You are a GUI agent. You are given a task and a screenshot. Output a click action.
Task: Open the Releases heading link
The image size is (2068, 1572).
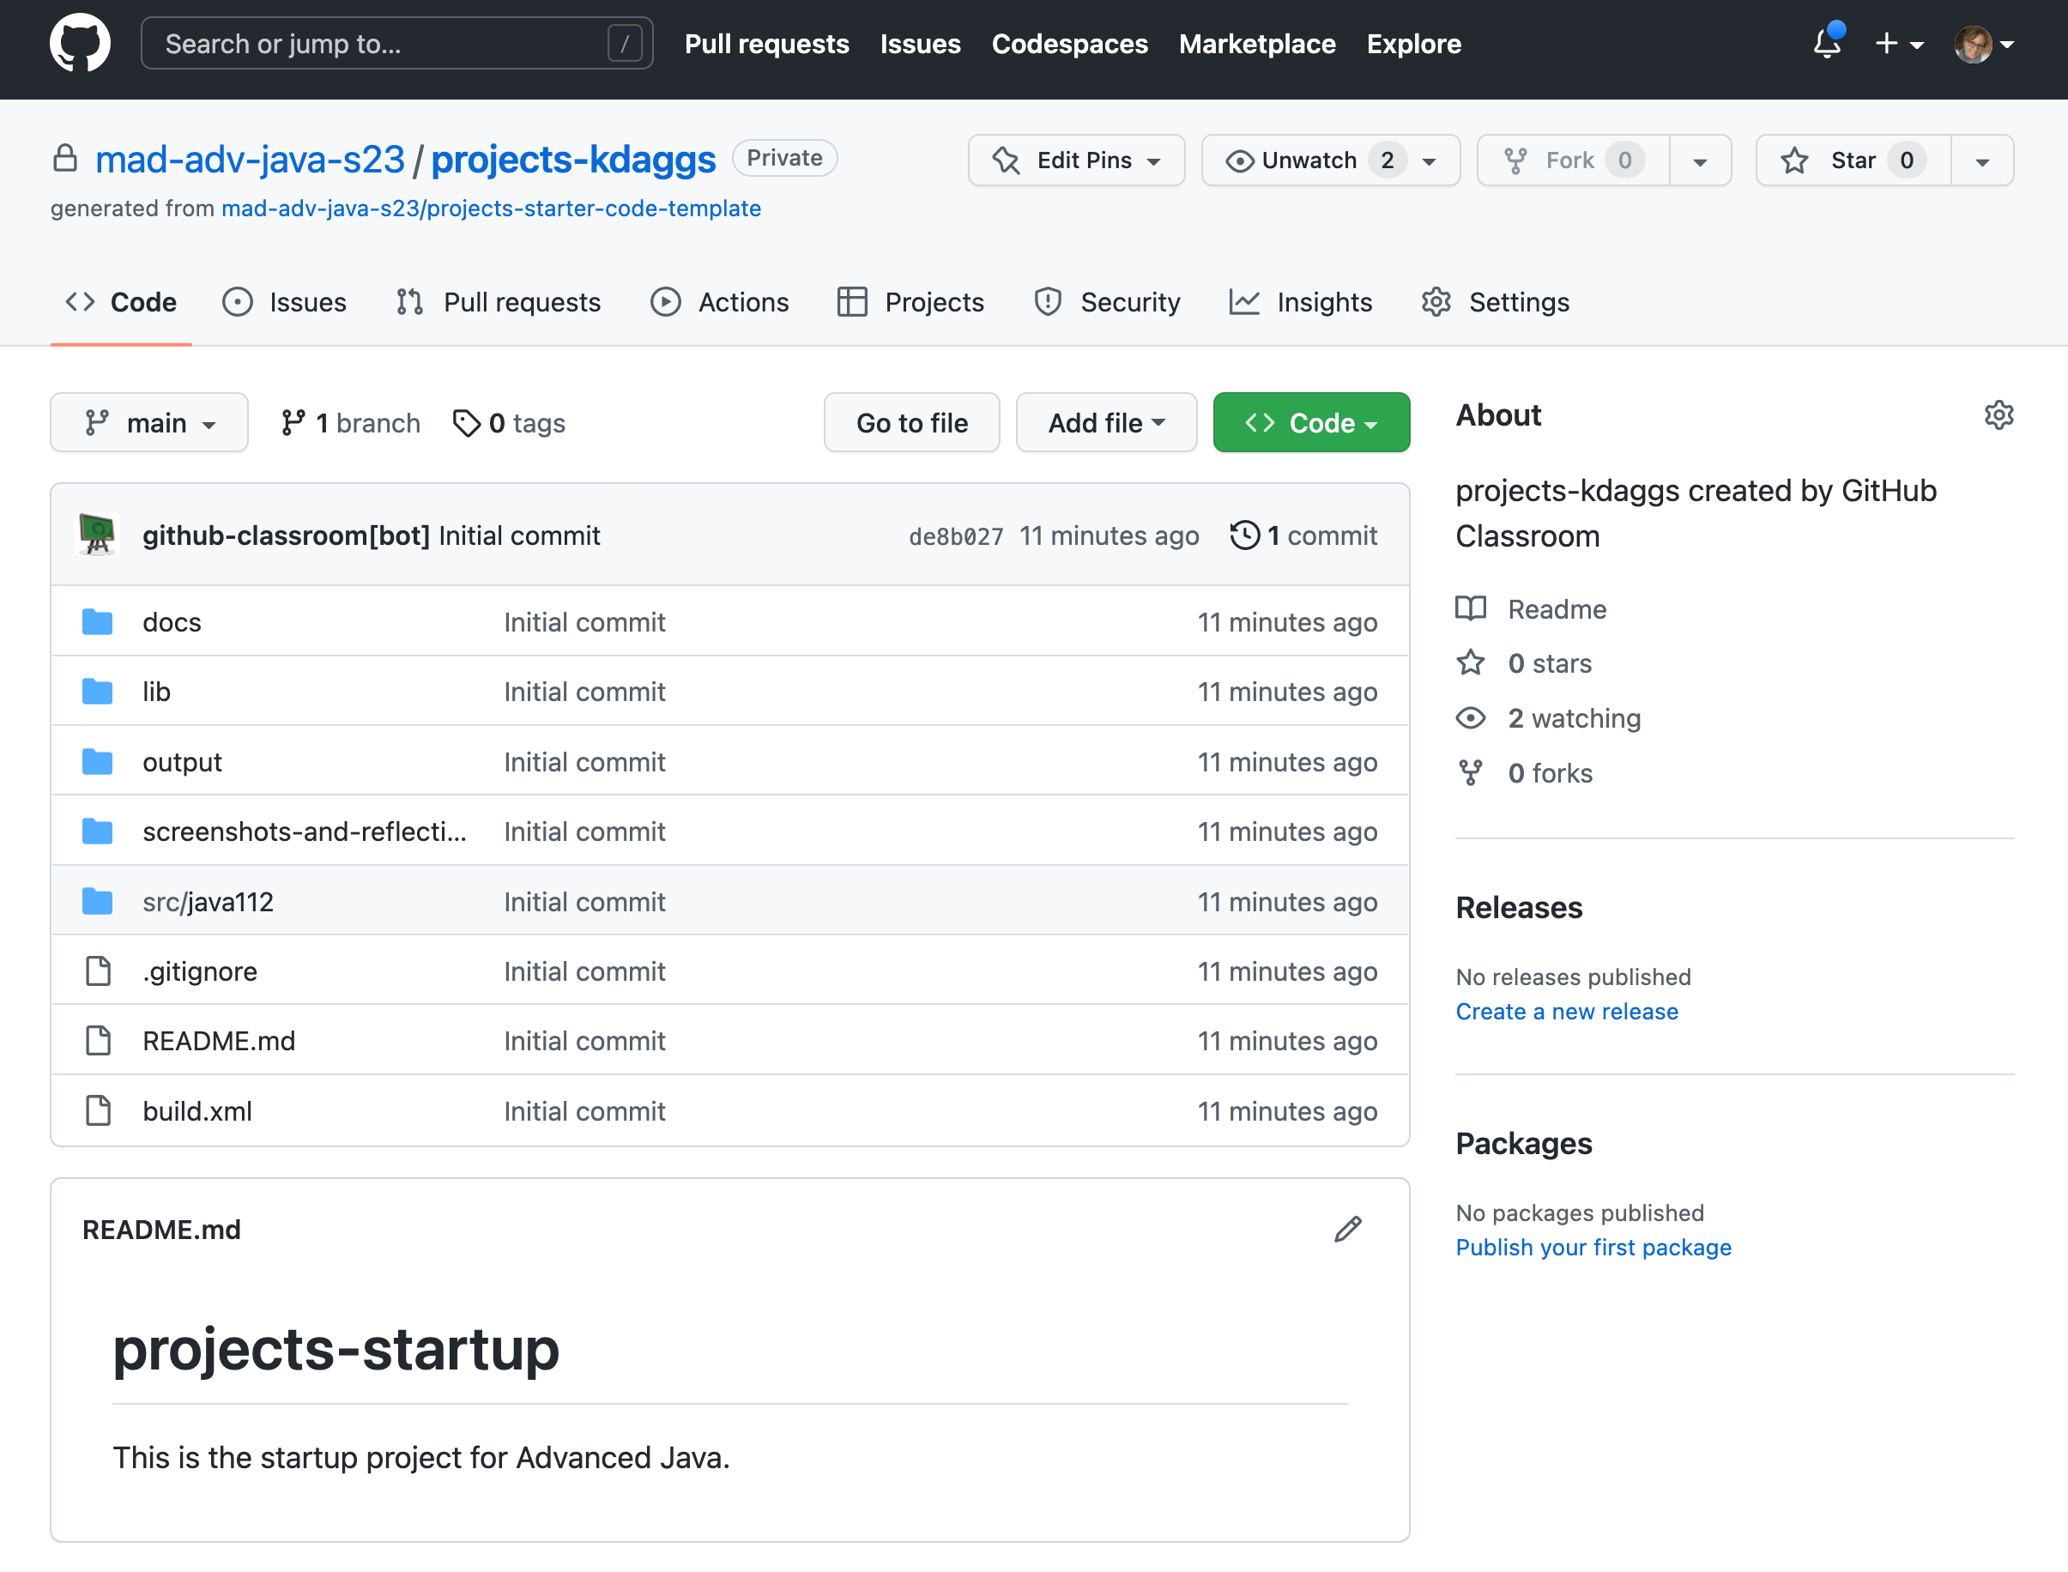point(1519,908)
